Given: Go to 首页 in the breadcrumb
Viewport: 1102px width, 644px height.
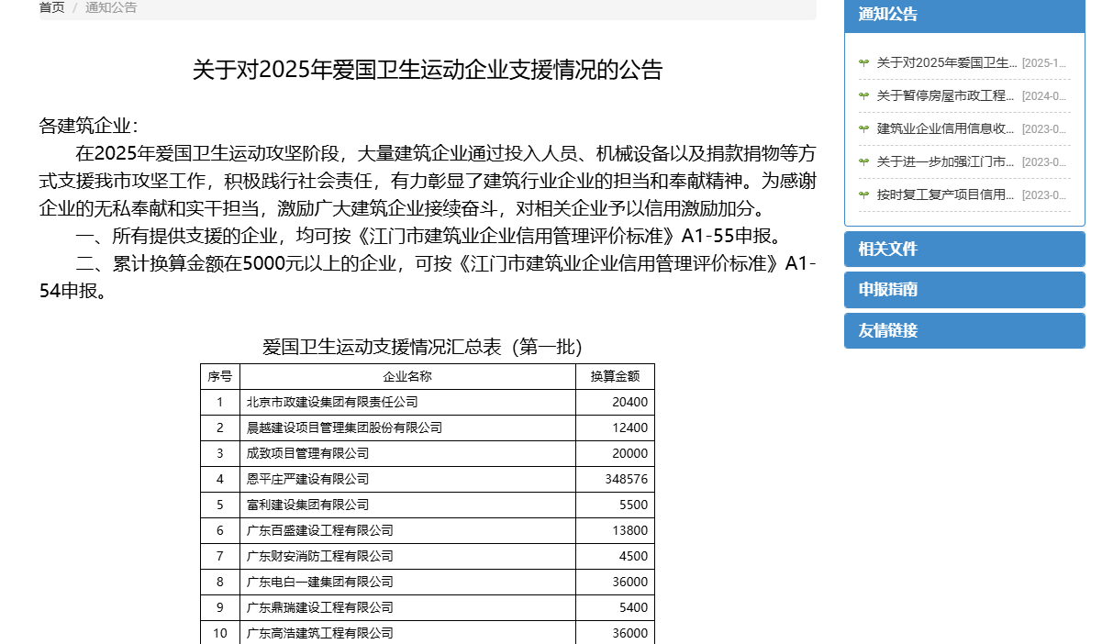Looking at the screenshot, I should [x=51, y=7].
